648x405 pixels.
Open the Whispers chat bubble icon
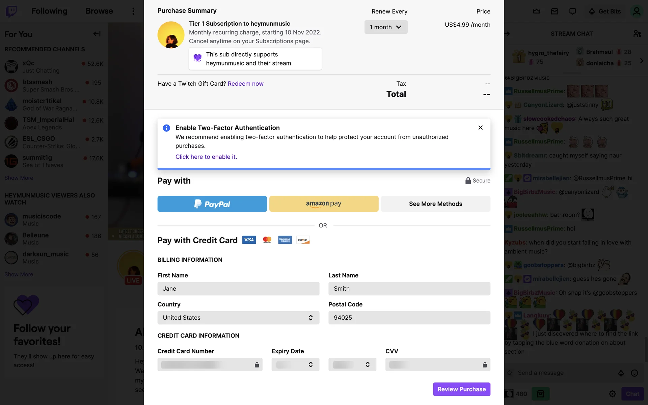(x=572, y=11)
